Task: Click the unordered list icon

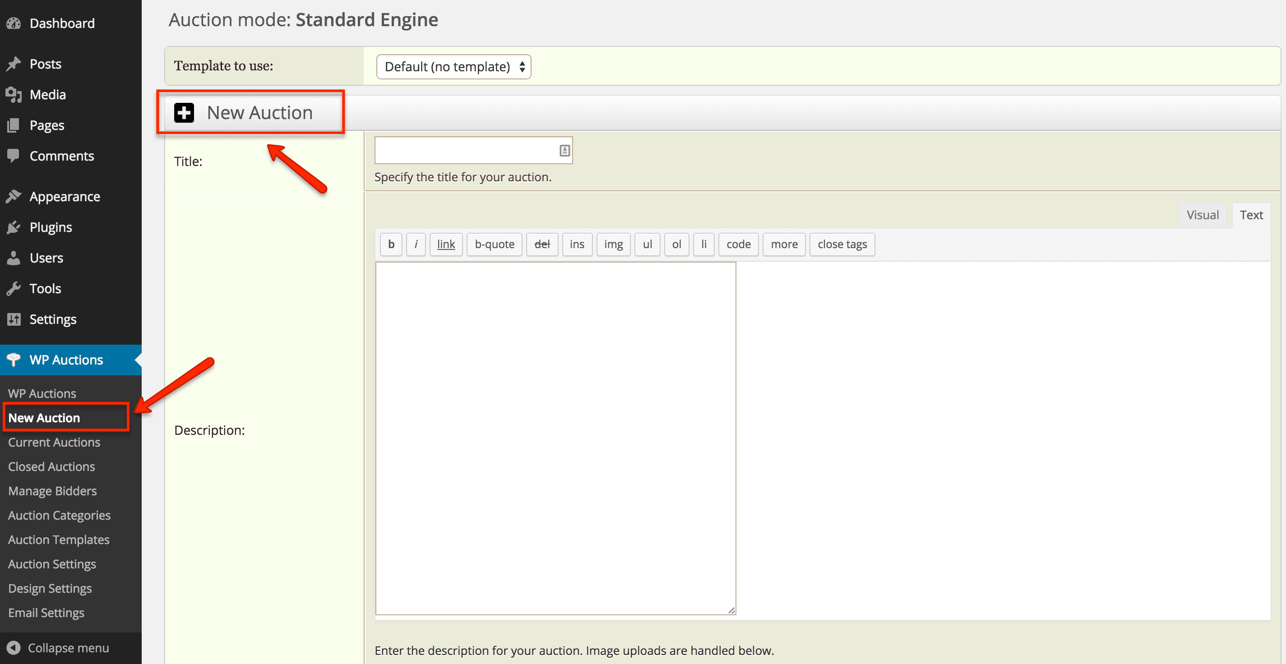Action: point(647,244)
